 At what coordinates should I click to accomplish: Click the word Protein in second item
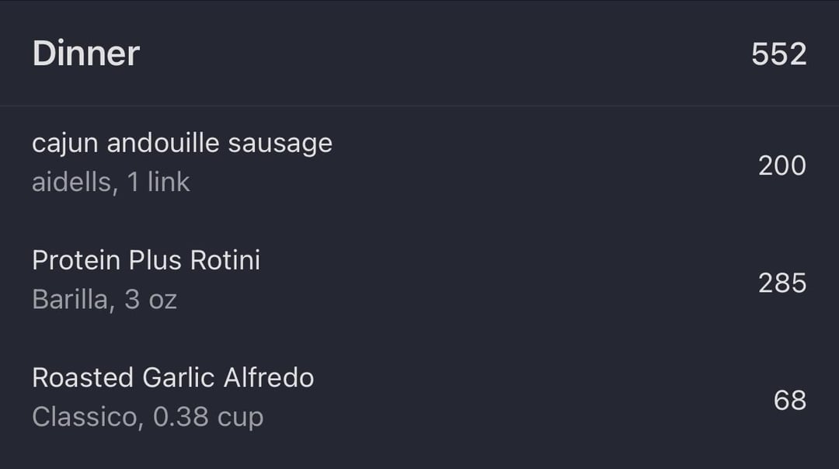76,260
